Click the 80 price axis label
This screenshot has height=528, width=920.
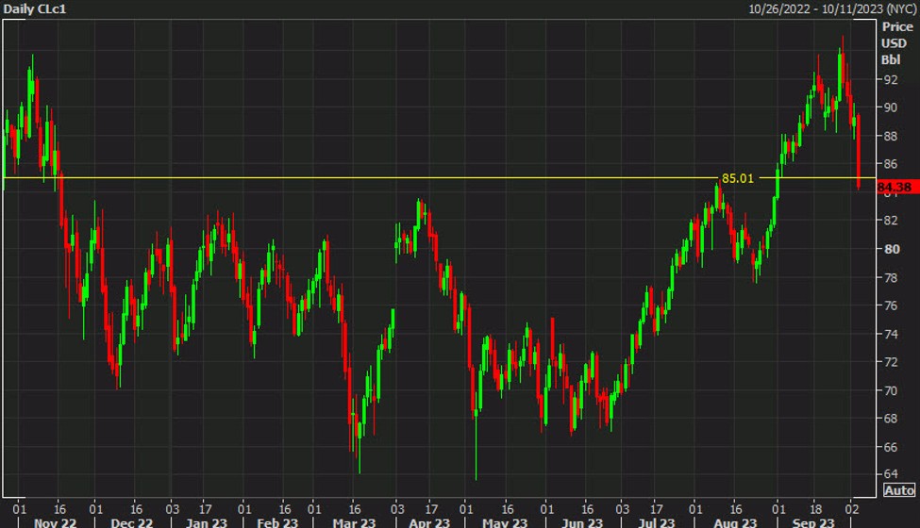(889, 249)
